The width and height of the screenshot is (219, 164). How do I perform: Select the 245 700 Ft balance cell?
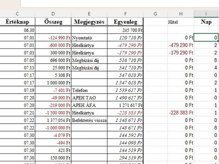pyautogui.click(x=125, y=30)
